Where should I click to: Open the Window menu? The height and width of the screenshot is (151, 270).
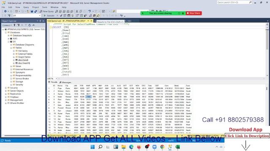click(x=54, y=7)
